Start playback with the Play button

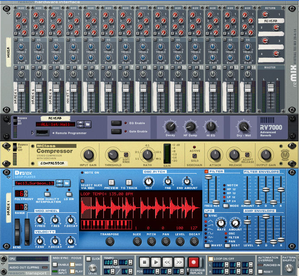point(156,262)
